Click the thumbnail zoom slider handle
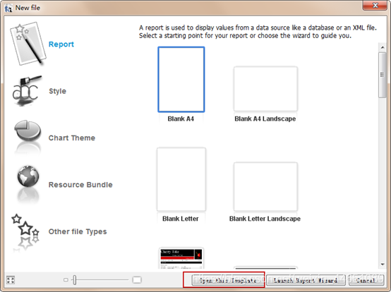391x292 pixels. (x=74, y=280)
